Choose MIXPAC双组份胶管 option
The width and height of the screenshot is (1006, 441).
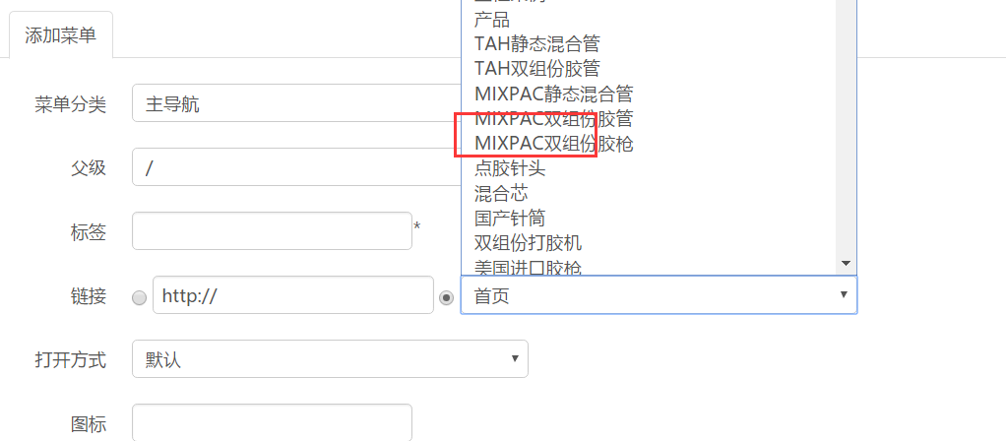[x=648, y=119]
